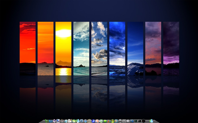Open the colorful blocks dock icon

[x=109, y=121]
